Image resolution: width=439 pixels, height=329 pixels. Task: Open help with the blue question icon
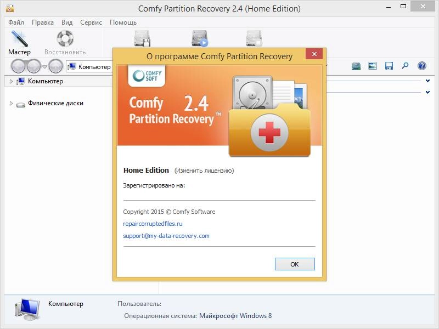[x=421, y=66]
